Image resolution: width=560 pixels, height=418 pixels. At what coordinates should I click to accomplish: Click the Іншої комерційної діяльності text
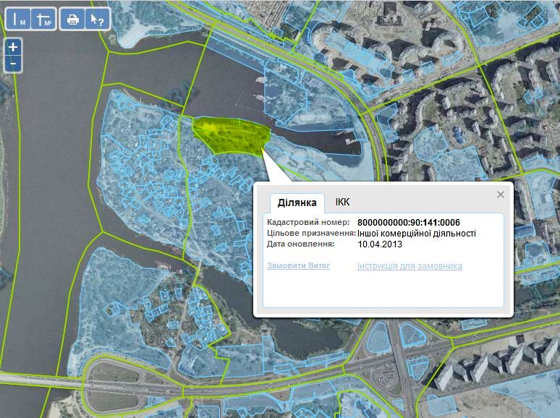[417, 233]
